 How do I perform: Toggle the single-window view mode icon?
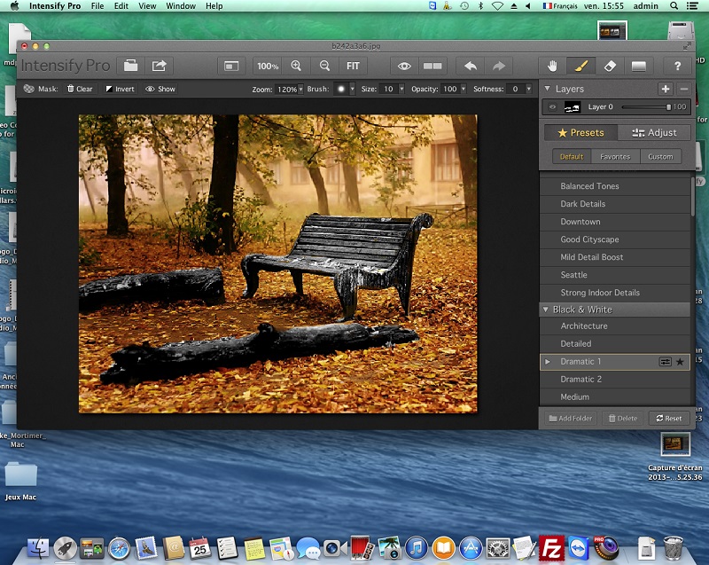231,66
